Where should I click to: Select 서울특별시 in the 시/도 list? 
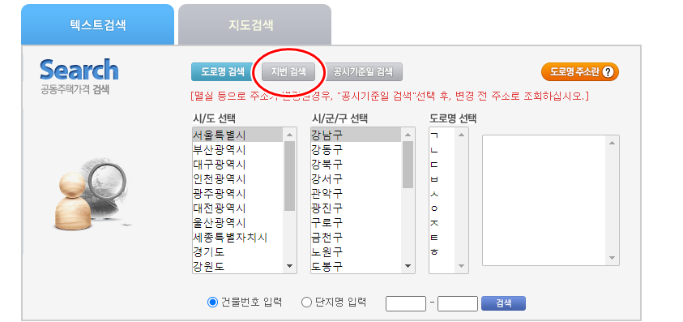238,135
